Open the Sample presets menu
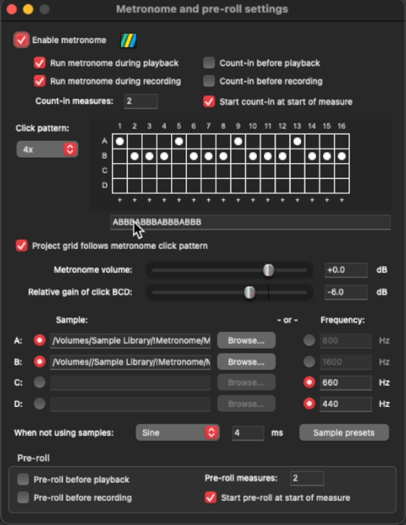 344,433
